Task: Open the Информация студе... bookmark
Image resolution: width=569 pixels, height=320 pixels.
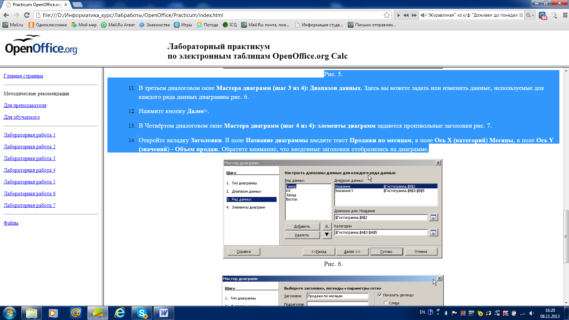Action: tap(319, 25)
